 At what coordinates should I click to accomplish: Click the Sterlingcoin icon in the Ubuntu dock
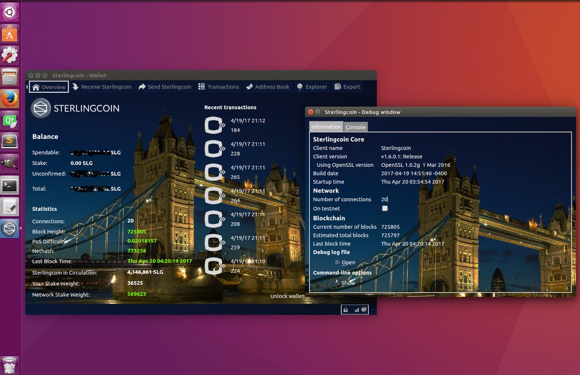tap(10, 228)
